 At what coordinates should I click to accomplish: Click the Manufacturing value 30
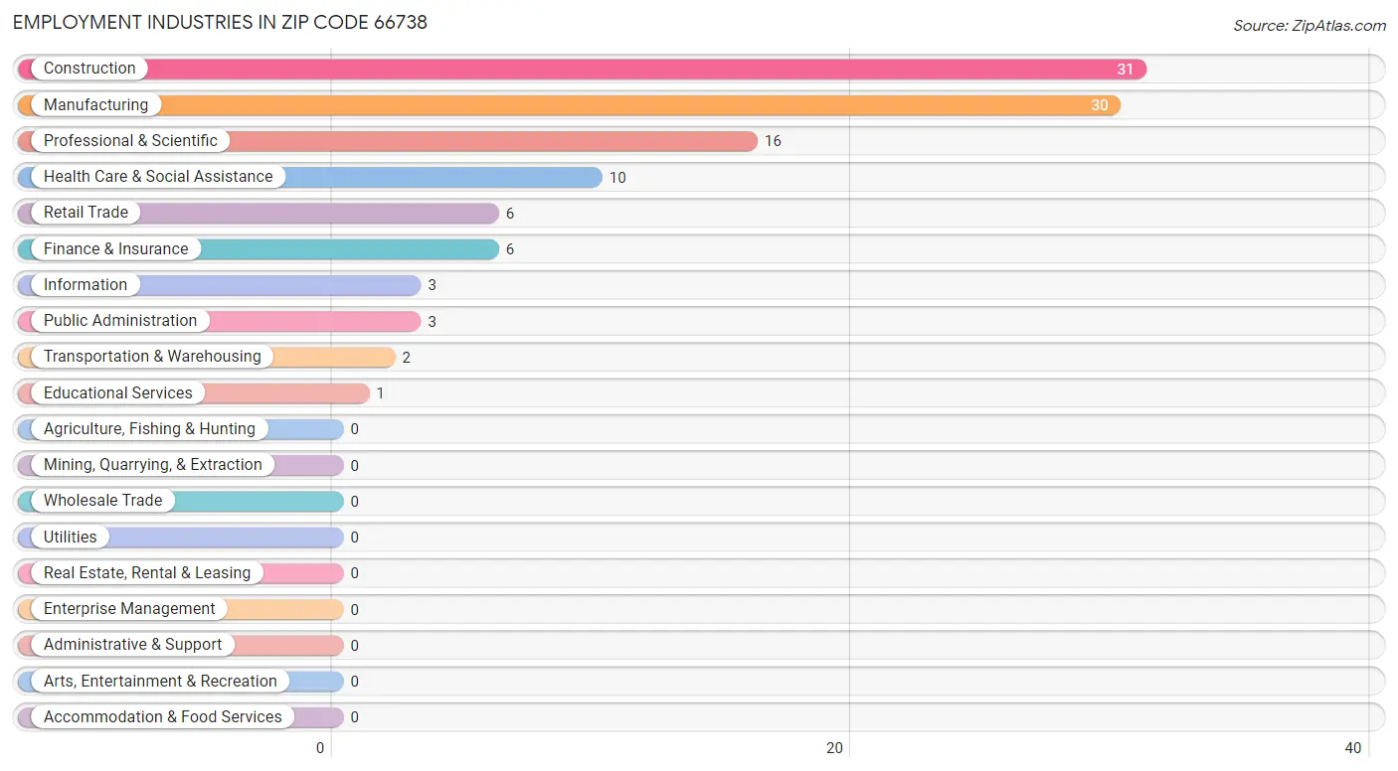point(1099,105)
